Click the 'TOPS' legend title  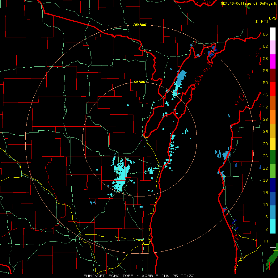pos(272,18)
